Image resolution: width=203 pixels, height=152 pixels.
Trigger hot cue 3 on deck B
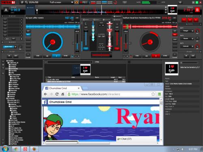point(196,20)
